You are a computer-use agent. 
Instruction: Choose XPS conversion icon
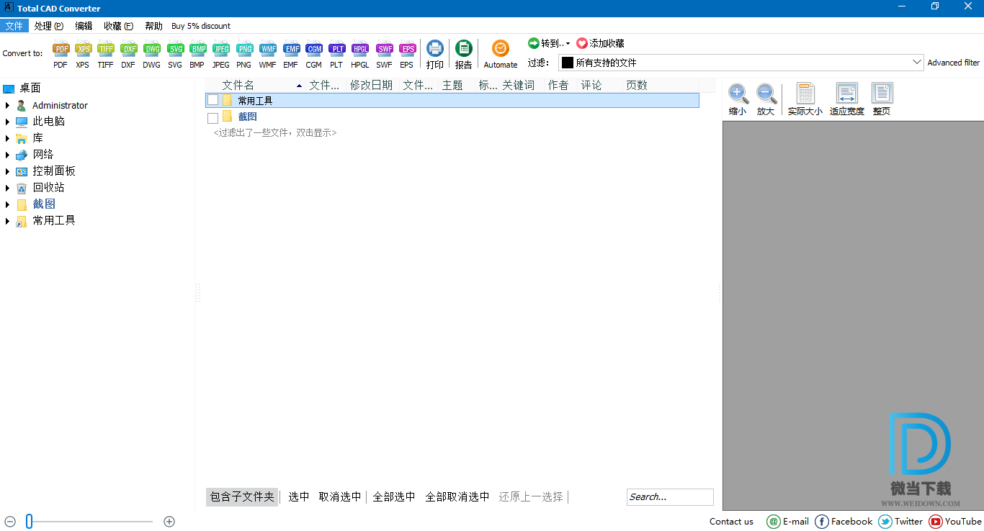tap(84, 49)
